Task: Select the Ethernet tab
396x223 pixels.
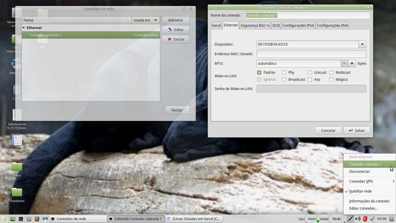Action: (231, 25)
